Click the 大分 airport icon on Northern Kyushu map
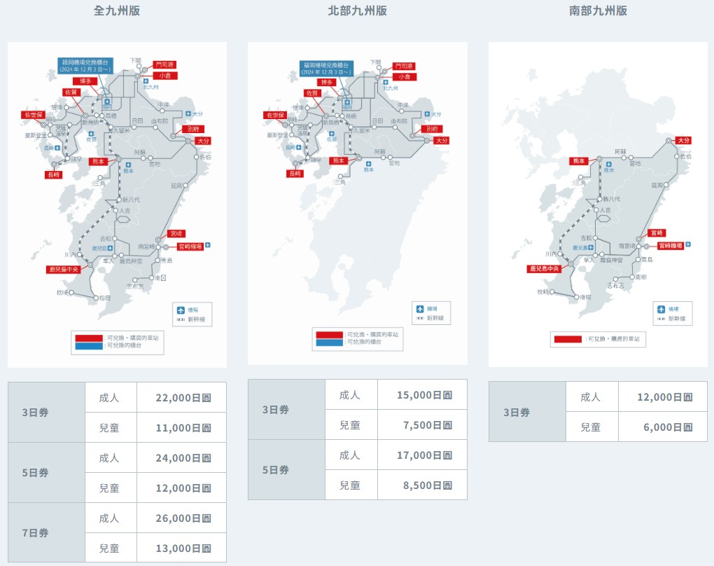Screen dimensions: 714x566 (x=427, y=114)
